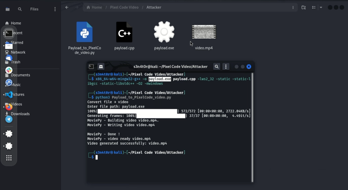The height and width of the screenshot is (190, 348).
Task: Open the app grid launcher at dock bottom
Action: pyautogui.click(x=9, y=158)
